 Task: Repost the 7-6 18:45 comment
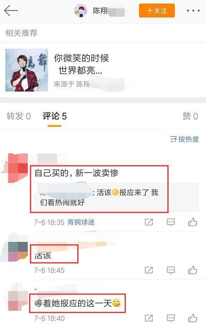149,270
